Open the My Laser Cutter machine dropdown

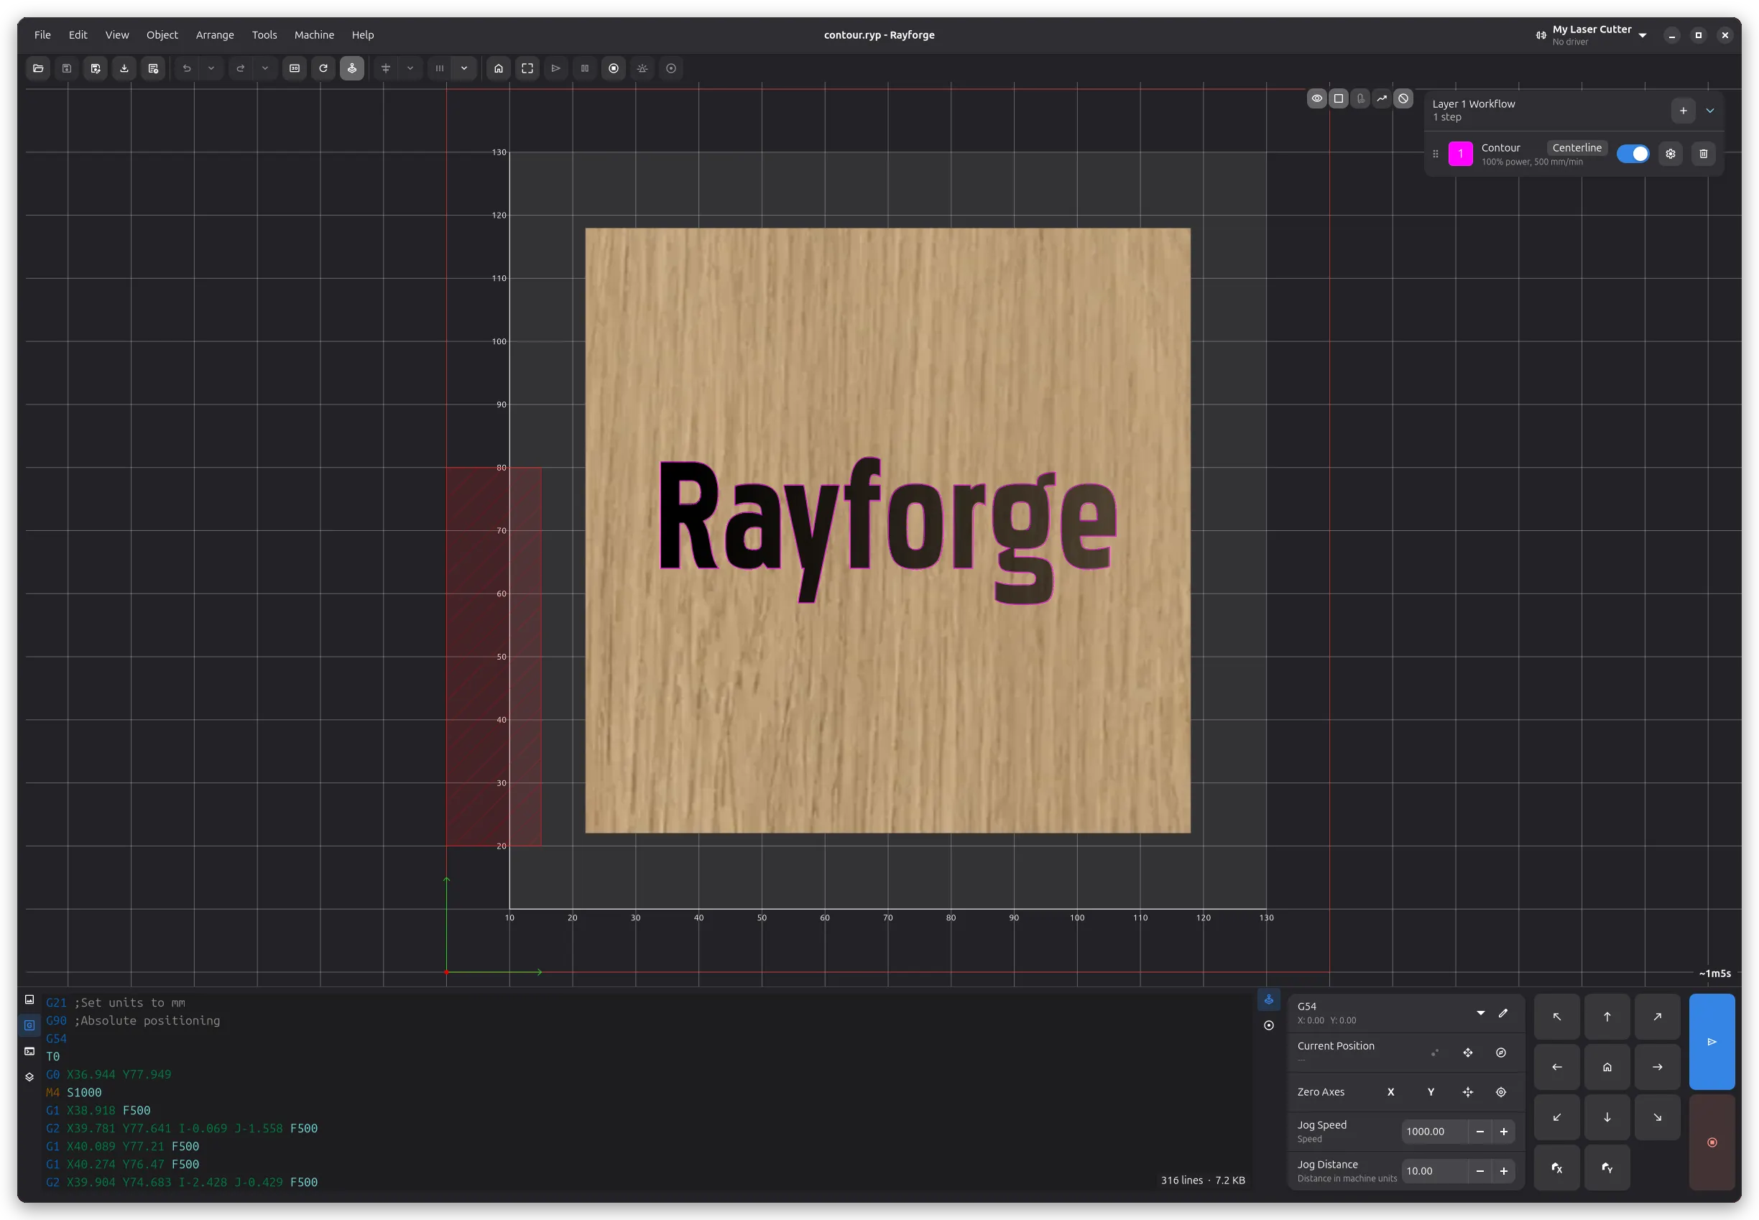click(x=1591, y=34)
